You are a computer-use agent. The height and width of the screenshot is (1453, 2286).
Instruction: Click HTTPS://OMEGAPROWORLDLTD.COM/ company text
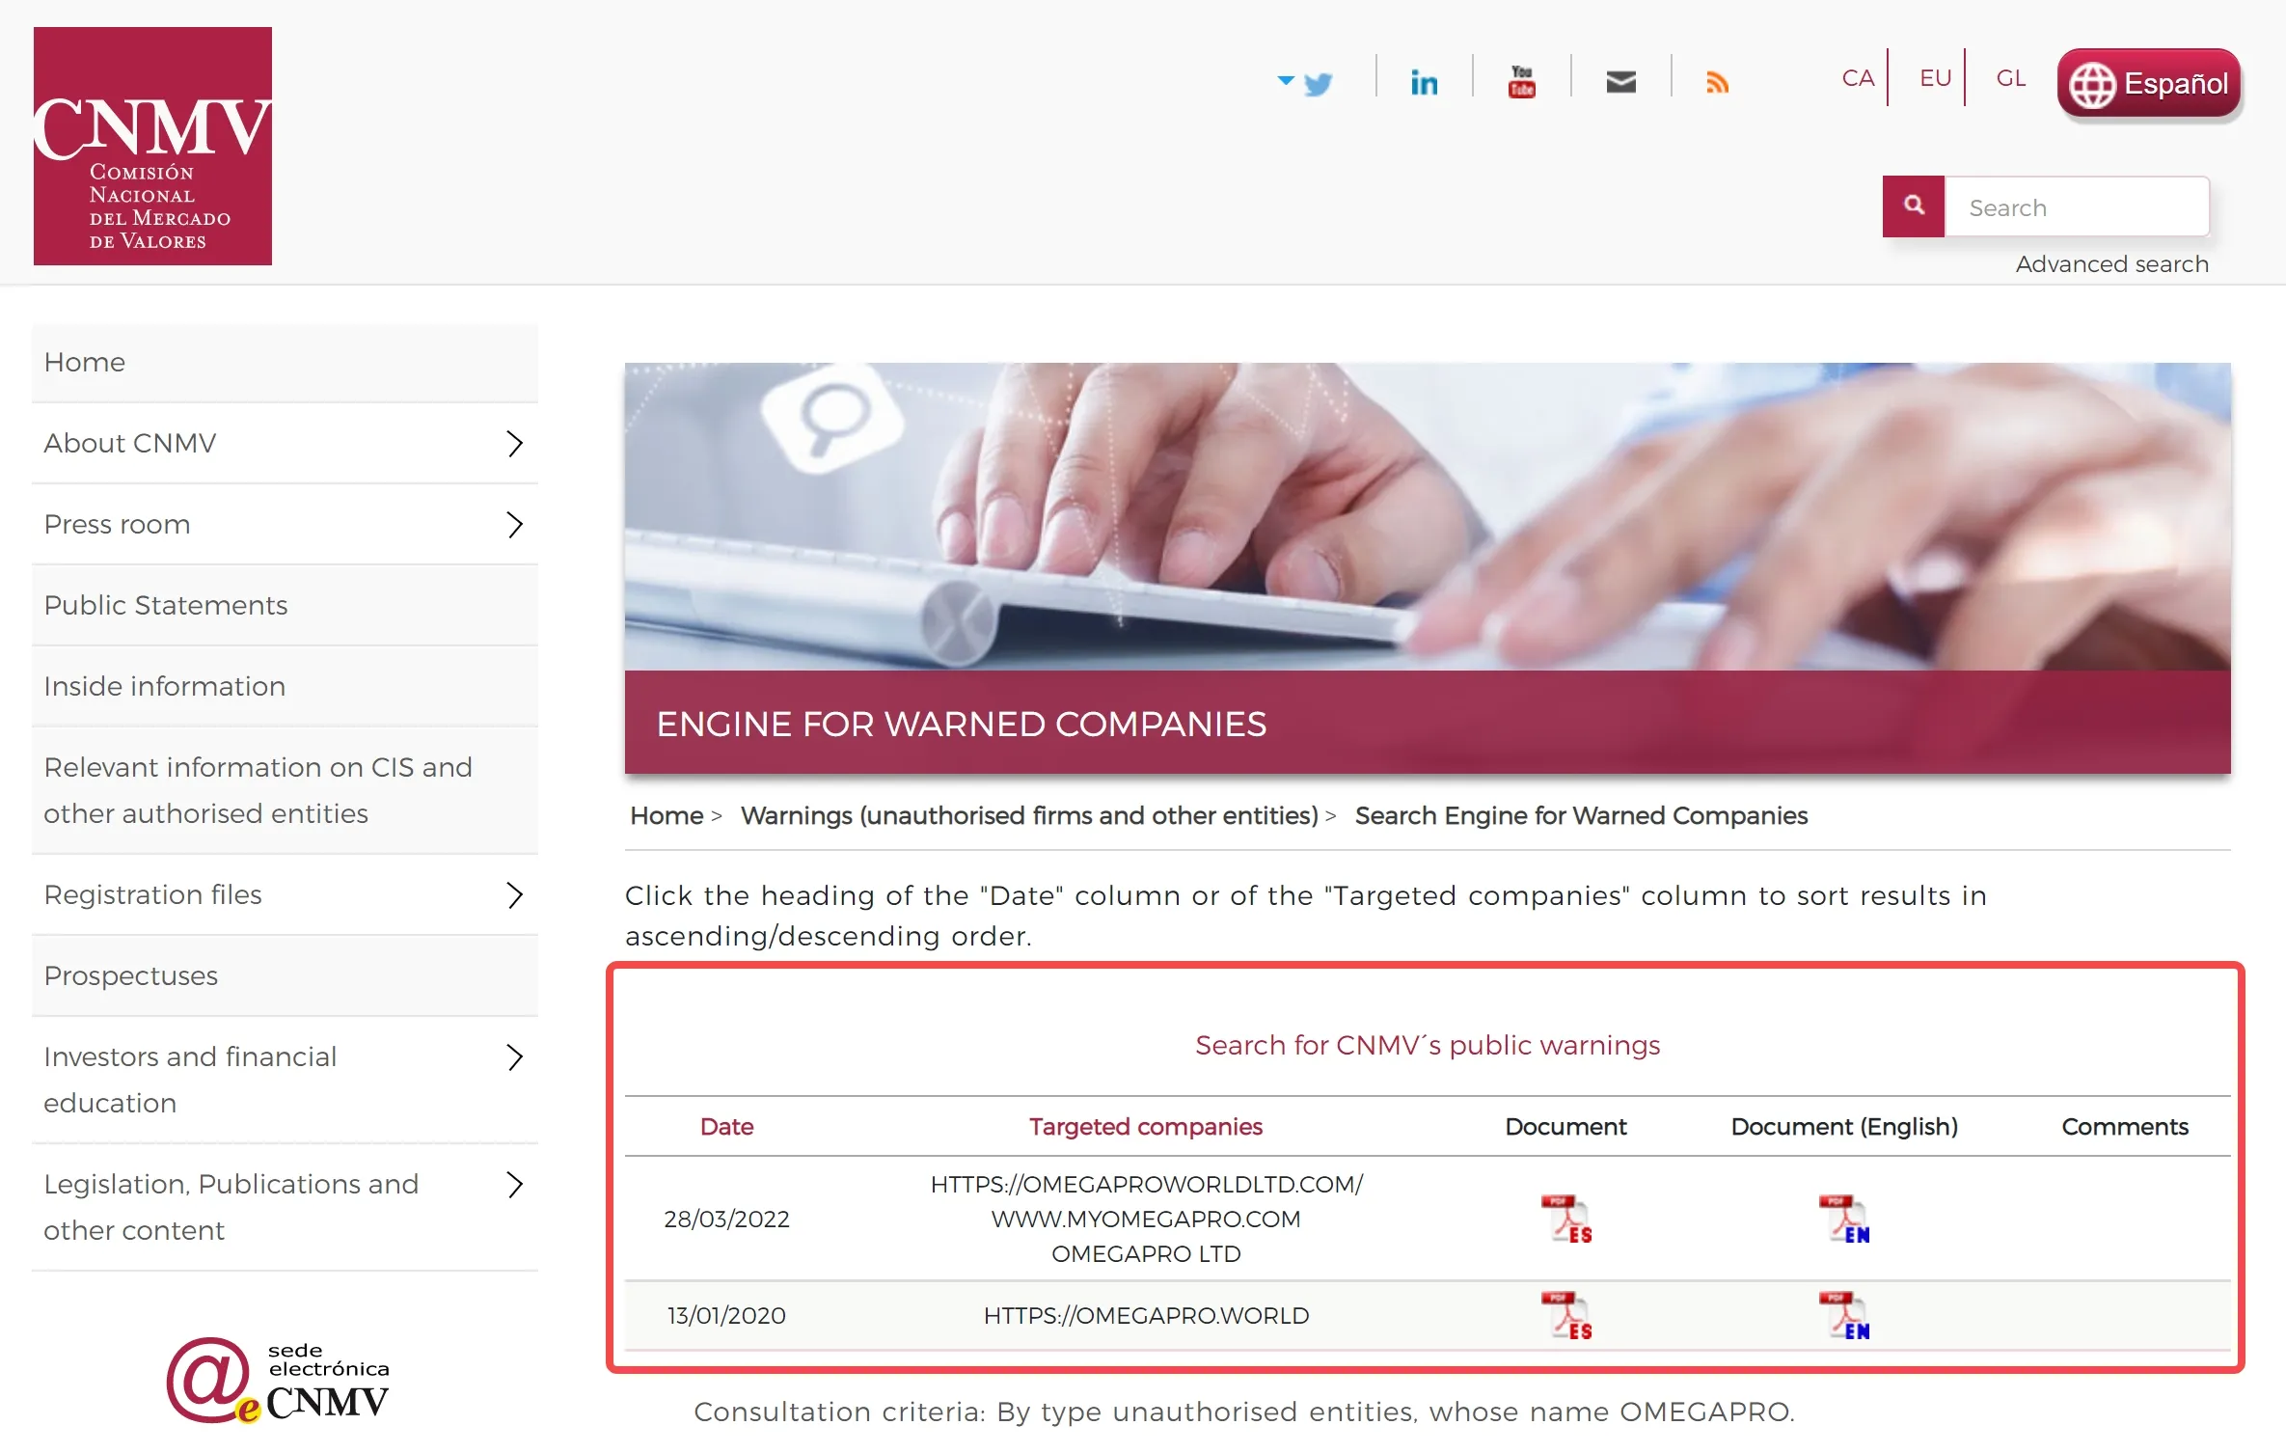[x=1146, y=1184]
